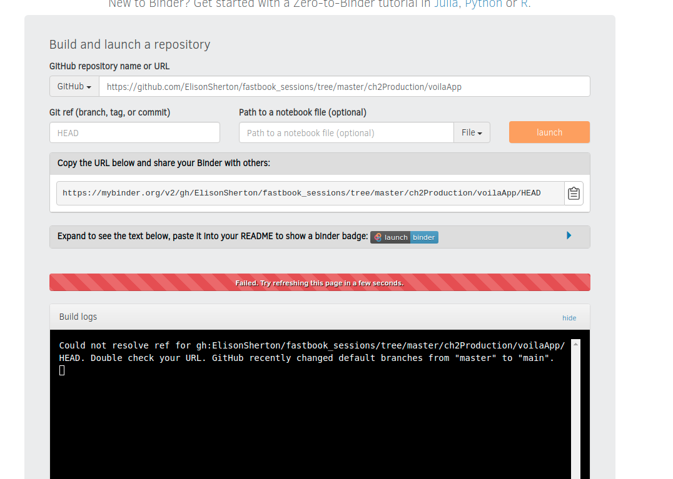Click the Git ref HEAD input field
Image resolution: width=673 pixels, height=479 pixels.
pos(134,132)
